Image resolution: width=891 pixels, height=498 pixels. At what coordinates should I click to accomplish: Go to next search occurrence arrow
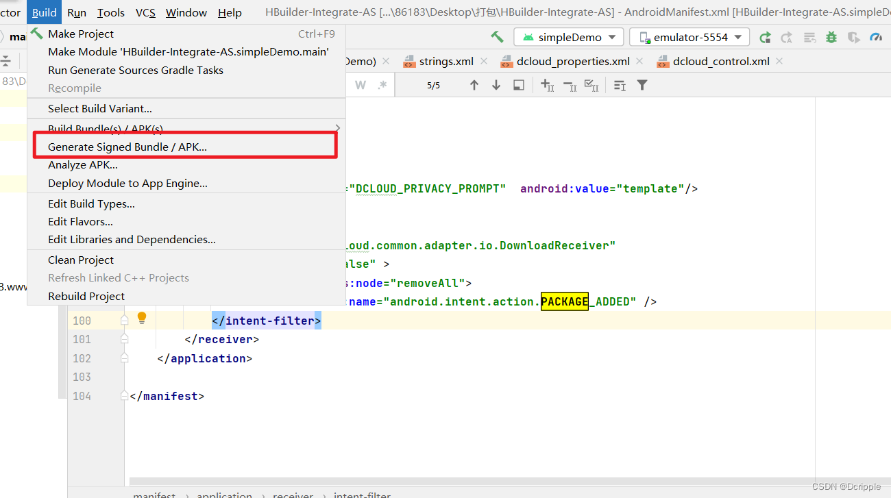coord(496,85)
